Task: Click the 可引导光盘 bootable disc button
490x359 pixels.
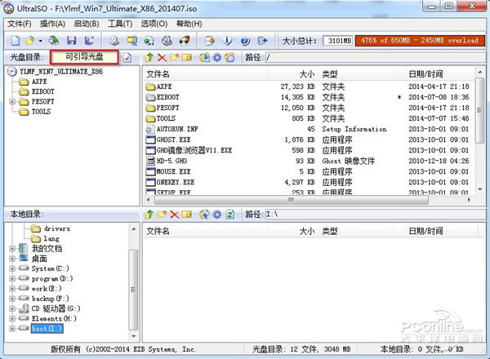Action: (x=83, y=57)
